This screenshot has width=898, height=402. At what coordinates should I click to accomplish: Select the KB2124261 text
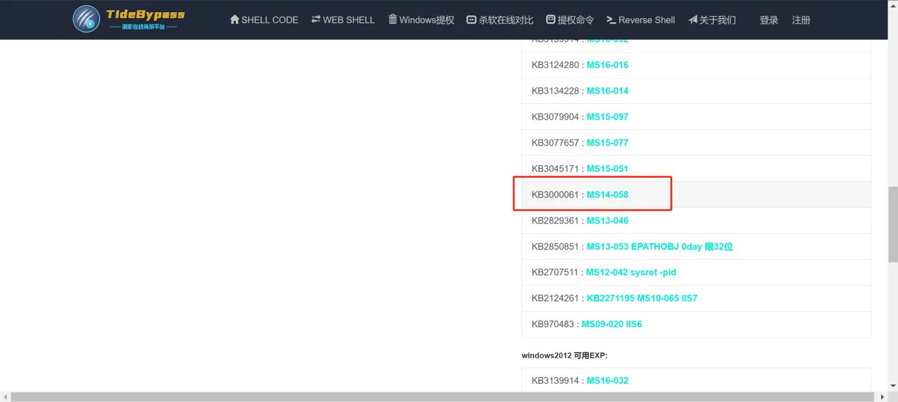[x=555, y=299]
